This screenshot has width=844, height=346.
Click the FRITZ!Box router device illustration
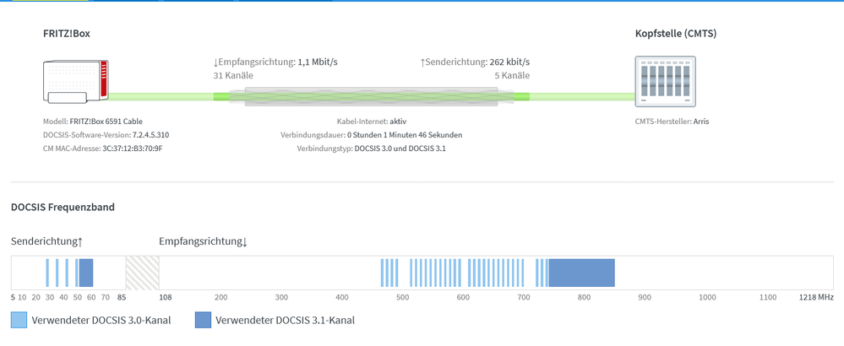76,81
